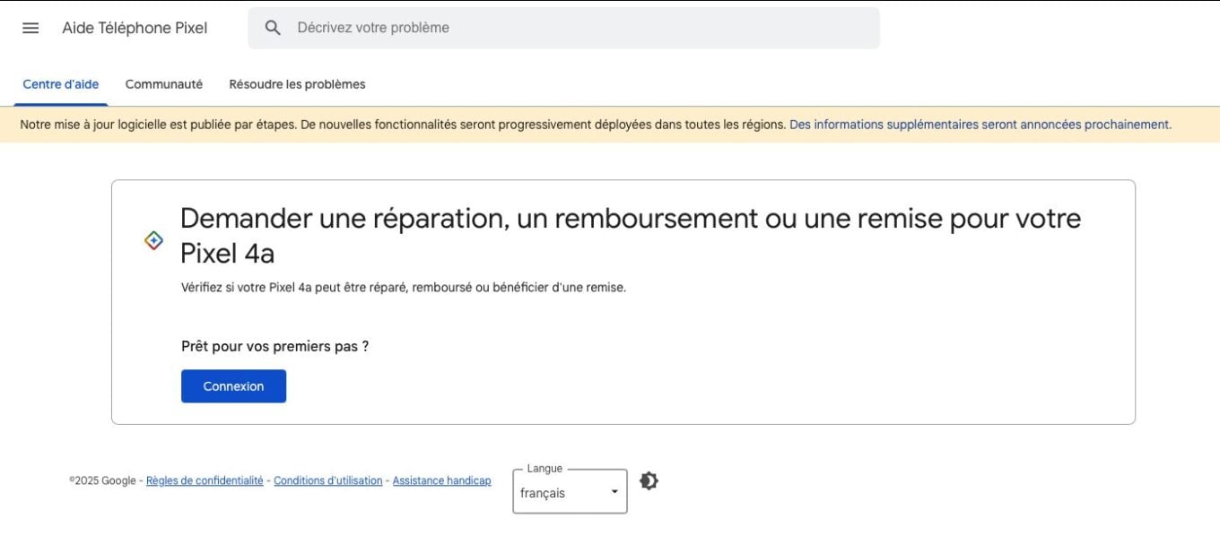The width and height of the screenshot is (1220, 536).
Task: Click the 'Demander une réparation' heading
Action: pyautogui.click(x=631, y=236)
